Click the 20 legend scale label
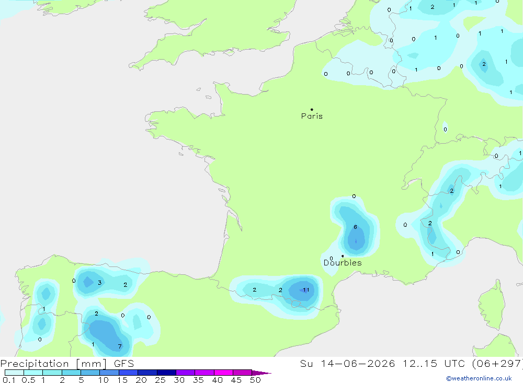Viewport: 523px width, 383px height. pyautogui.click(x=141, y=380)
